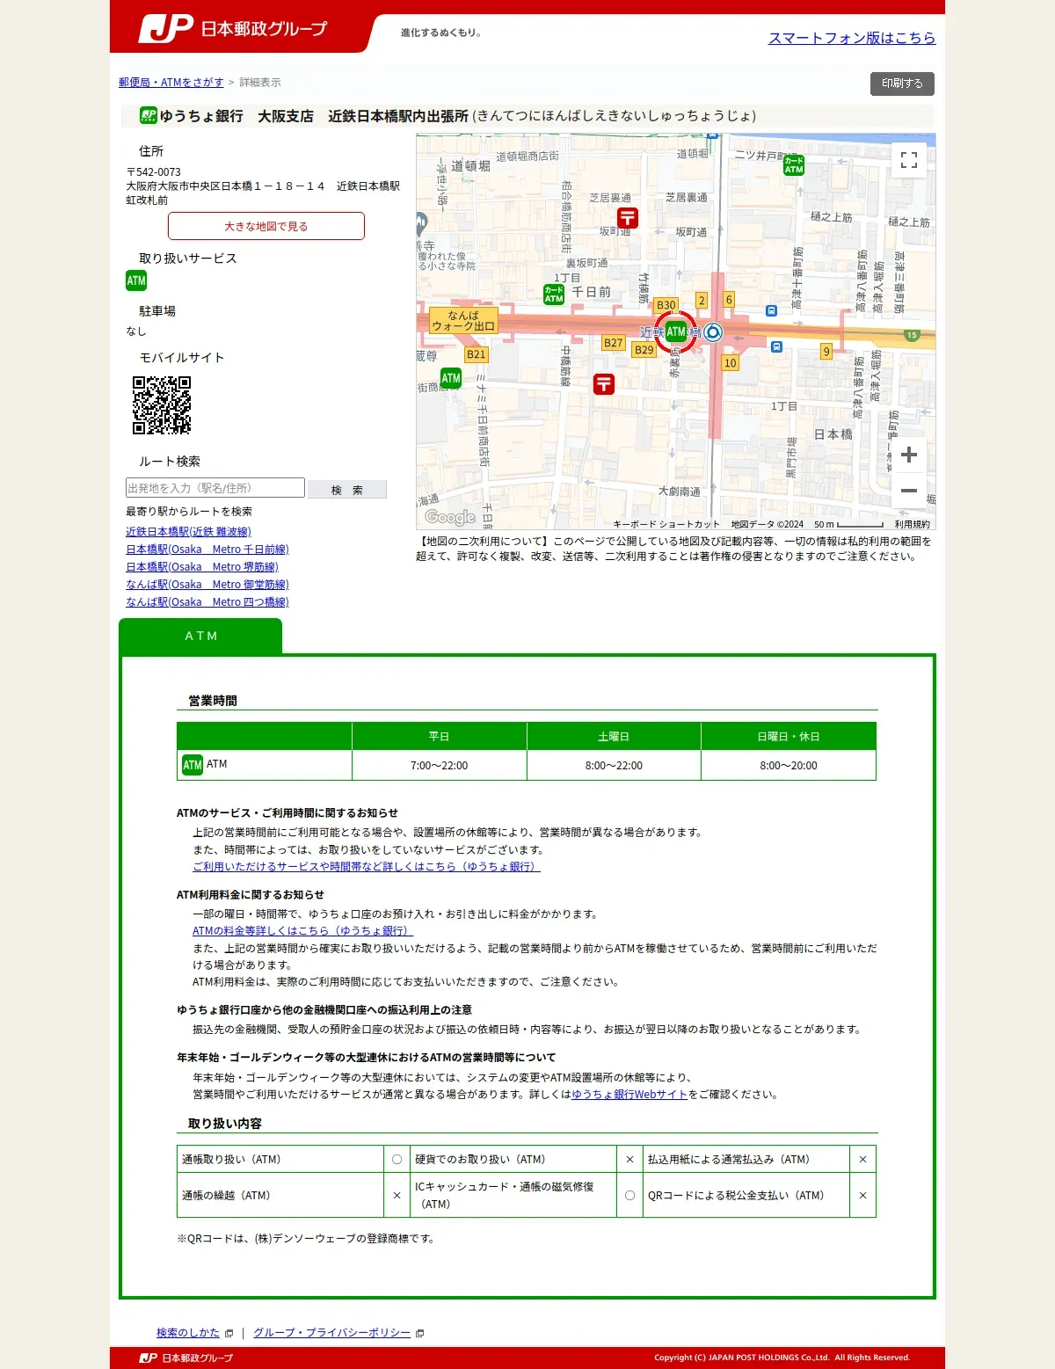Click the 検索 route search button
This screenshot has width=1055, height=1369.
click(x=347, y=490)
